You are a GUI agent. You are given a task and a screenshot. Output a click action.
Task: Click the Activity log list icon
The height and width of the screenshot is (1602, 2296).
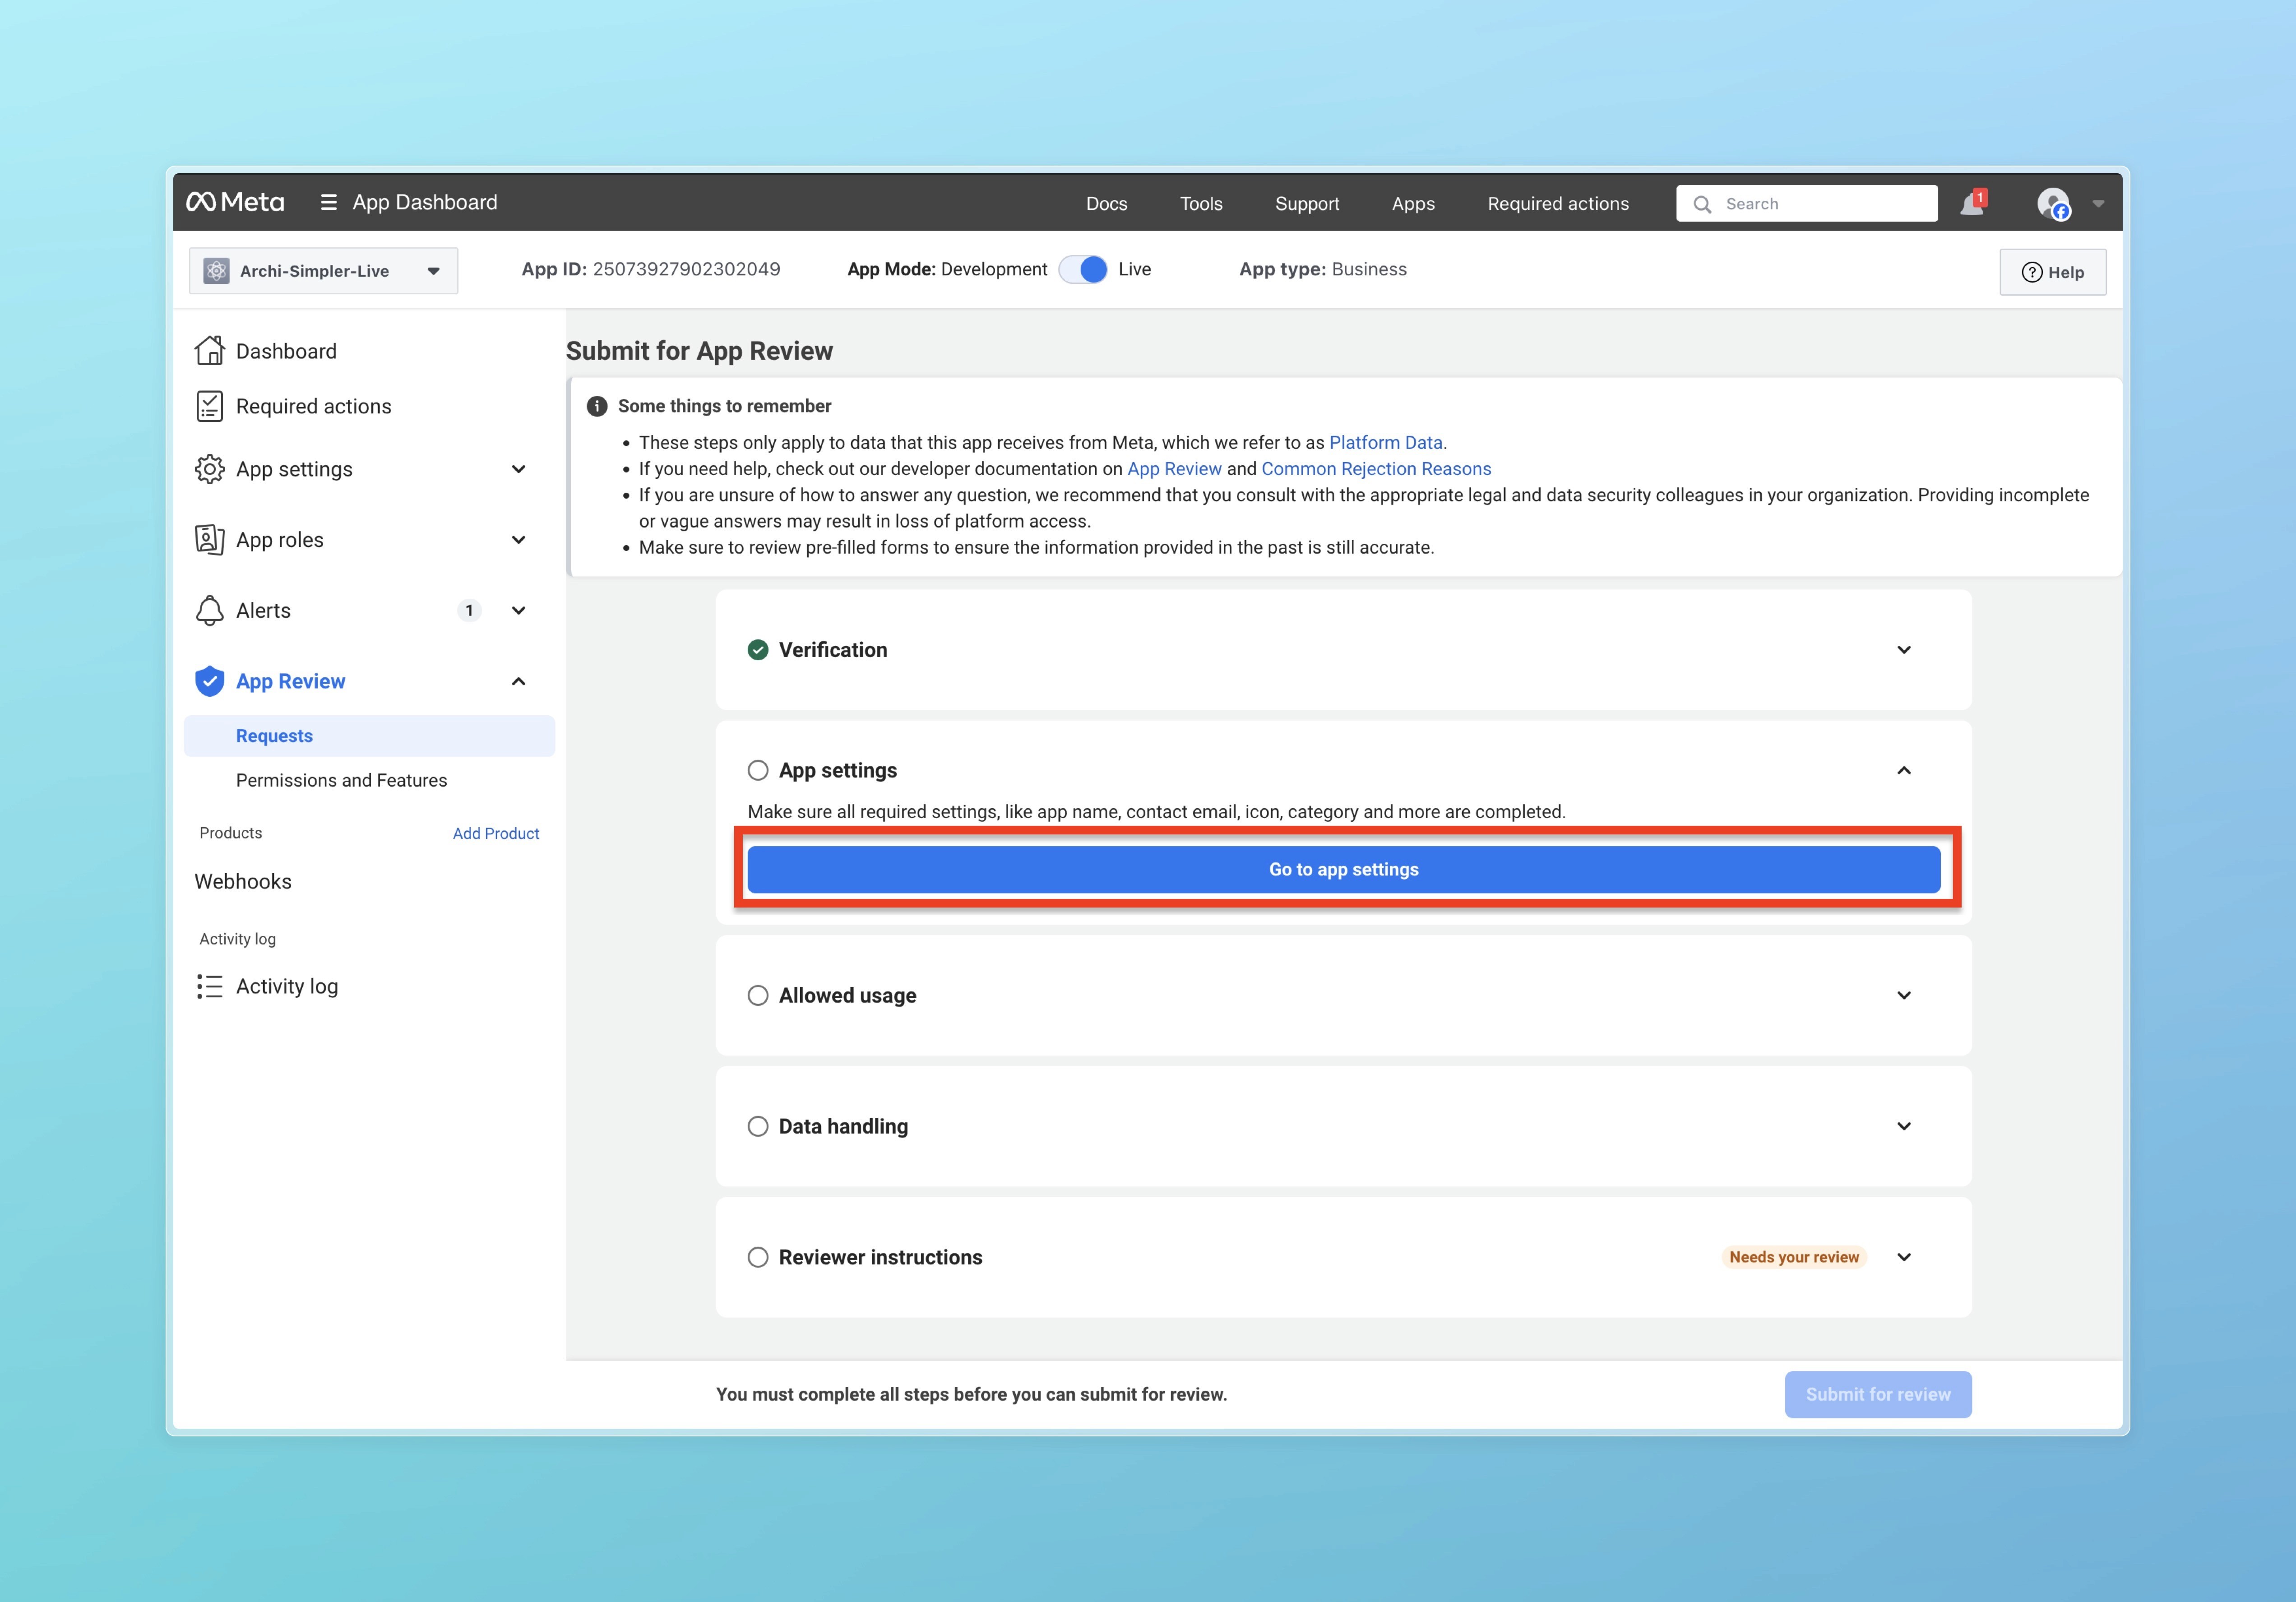coord(209,986)
